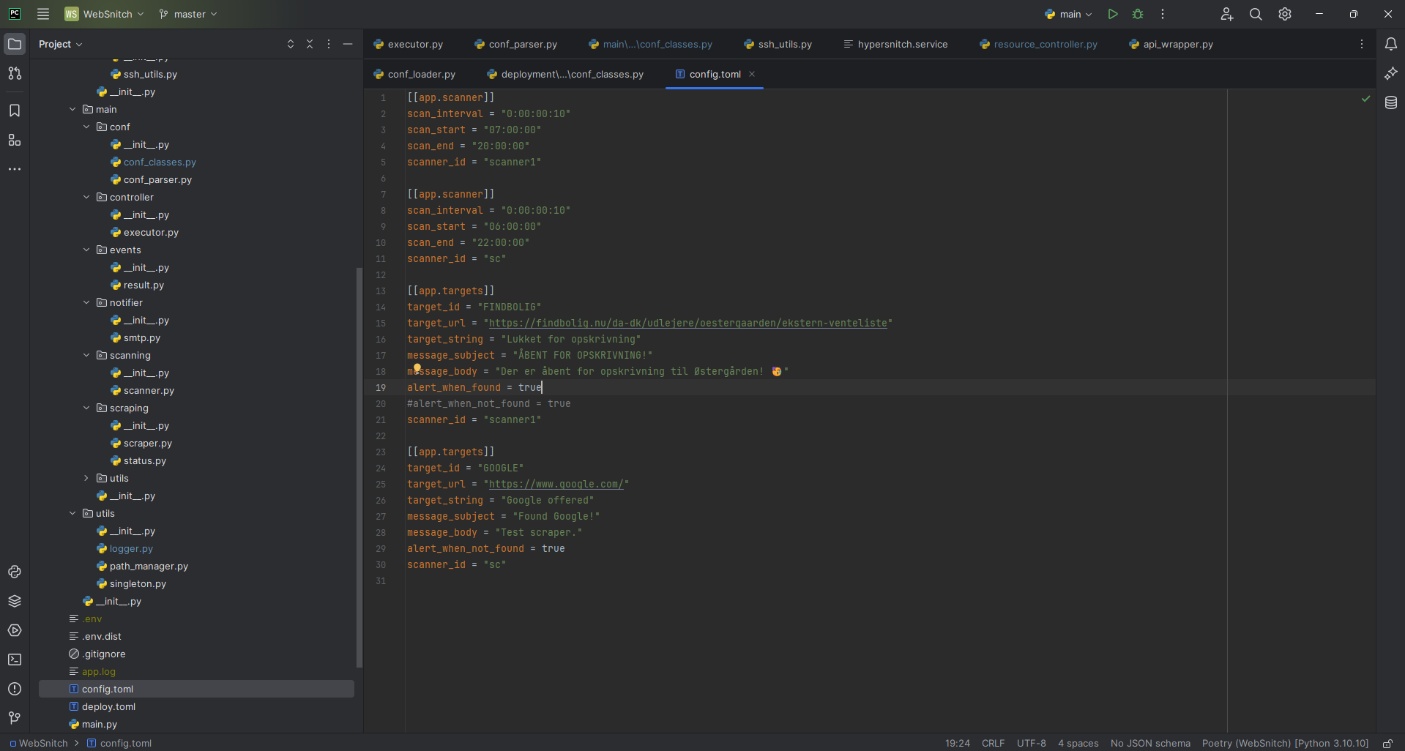Open the Structure tool window

[x=15, y=140]
